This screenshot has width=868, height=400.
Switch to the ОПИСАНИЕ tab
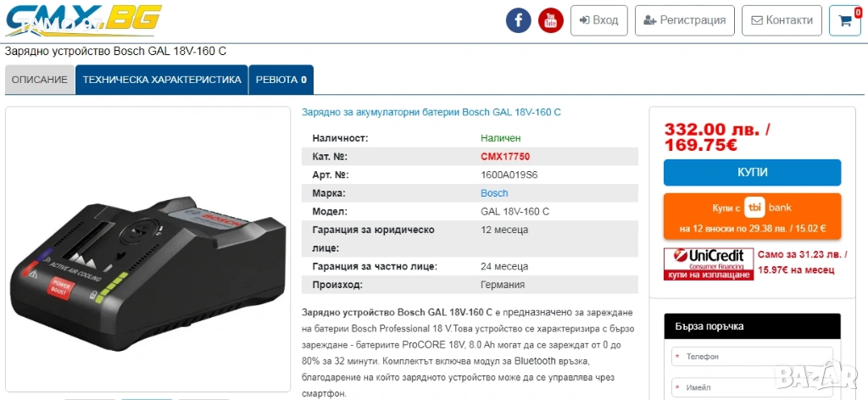(40, 80)
